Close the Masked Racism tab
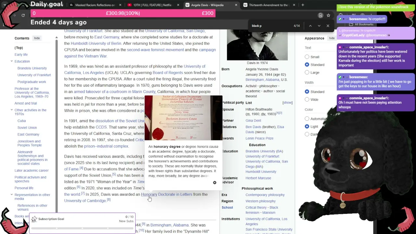The image size is (416, 234). tap(120, 5)
